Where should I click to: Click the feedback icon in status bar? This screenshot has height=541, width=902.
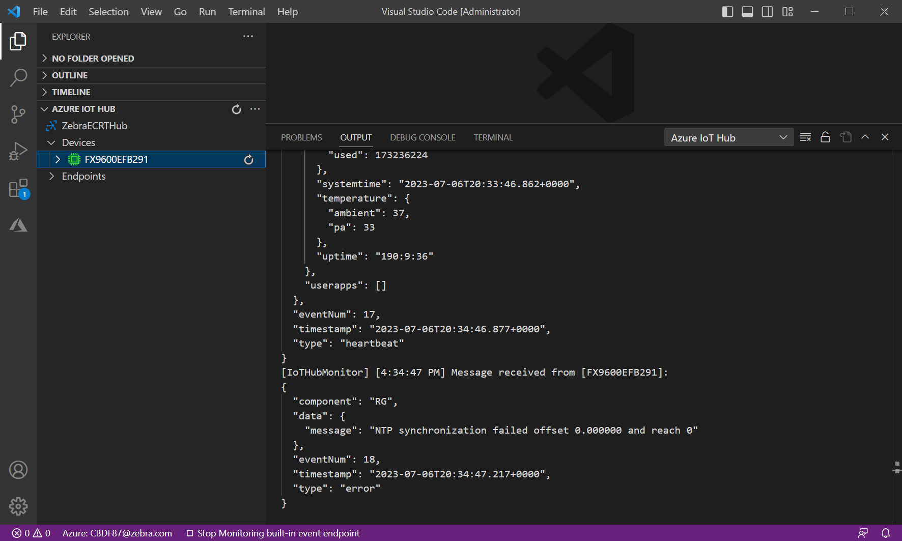(863, 533)
